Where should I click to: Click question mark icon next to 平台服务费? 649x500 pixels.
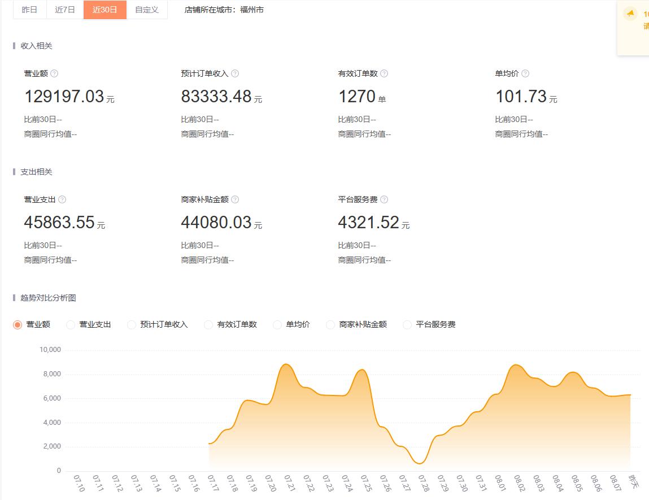pyautogui.click(x=384, y=199)
